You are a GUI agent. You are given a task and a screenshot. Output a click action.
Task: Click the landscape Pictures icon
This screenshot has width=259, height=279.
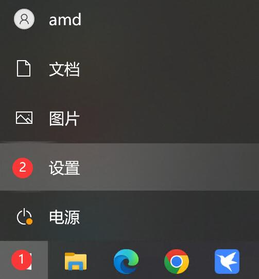click(x=24, y=118)
